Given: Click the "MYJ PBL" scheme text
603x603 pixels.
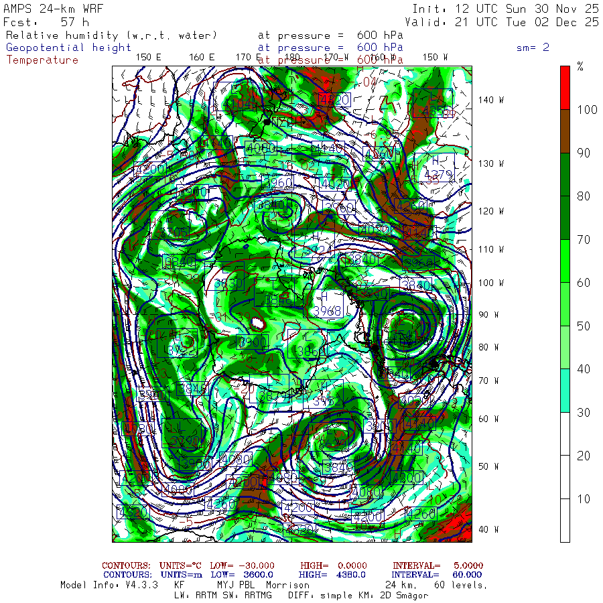Looking at the screenshot, I should (x=236, y=586).
